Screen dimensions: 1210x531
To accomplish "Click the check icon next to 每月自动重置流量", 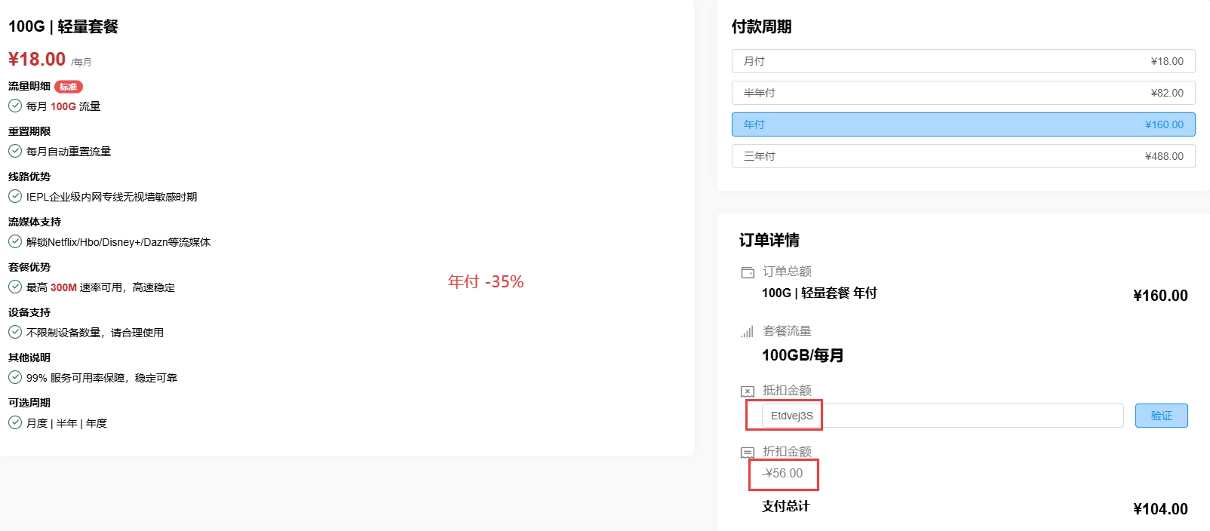I will pos(15,152).
